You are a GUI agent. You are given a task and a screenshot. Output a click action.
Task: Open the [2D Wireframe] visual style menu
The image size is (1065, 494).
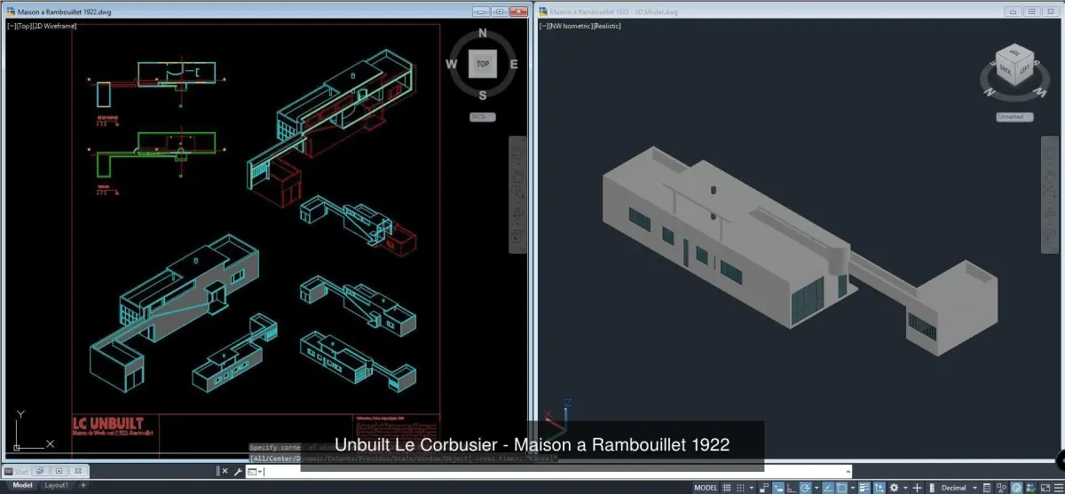coord(56,26)
